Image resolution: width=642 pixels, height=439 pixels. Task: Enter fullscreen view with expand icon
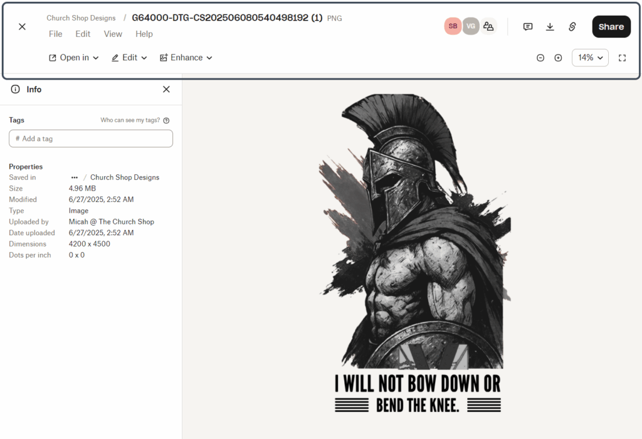[622, 58]
